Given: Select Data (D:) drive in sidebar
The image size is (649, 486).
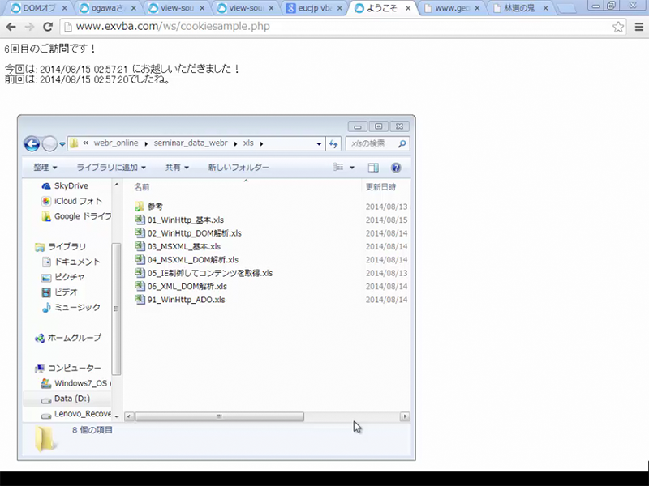Looking at the screenshot, I should [x=71, y=399].
